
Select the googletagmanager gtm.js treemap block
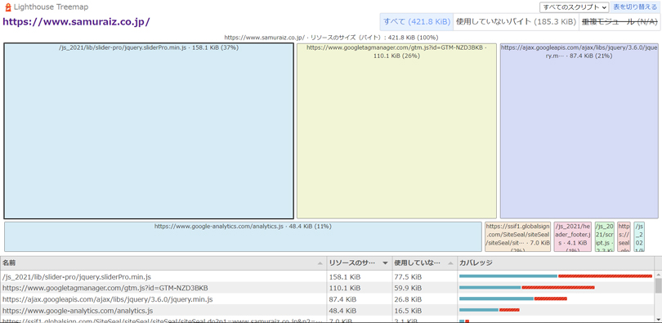(396, 131)
